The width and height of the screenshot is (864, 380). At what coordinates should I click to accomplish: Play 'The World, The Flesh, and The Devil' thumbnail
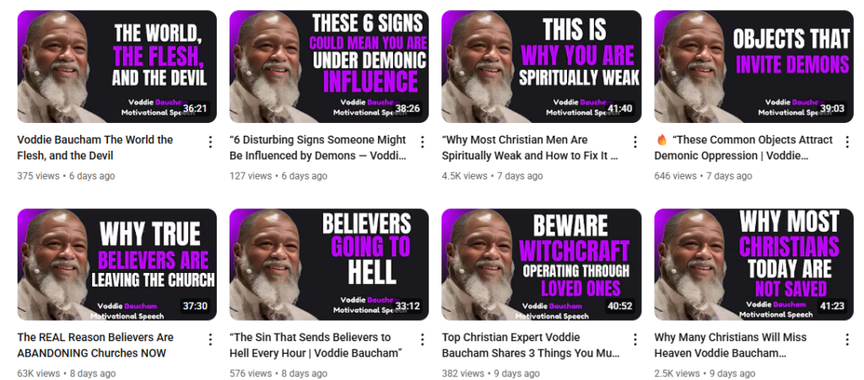pos(116,67)
